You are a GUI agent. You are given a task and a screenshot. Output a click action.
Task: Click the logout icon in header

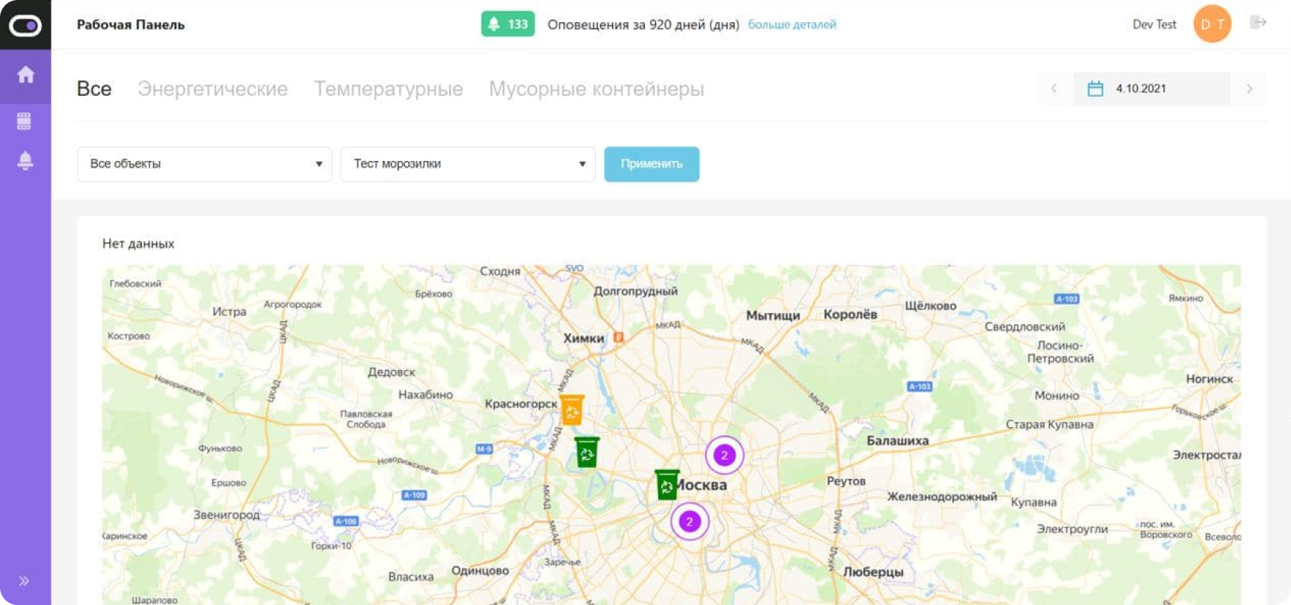click(x=1258, y=22)
